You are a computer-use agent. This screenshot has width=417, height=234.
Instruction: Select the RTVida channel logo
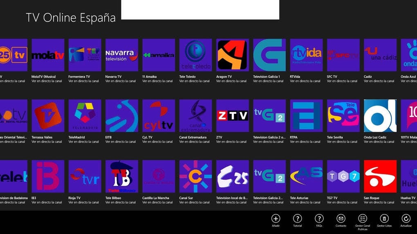click(x=306, y=55)
